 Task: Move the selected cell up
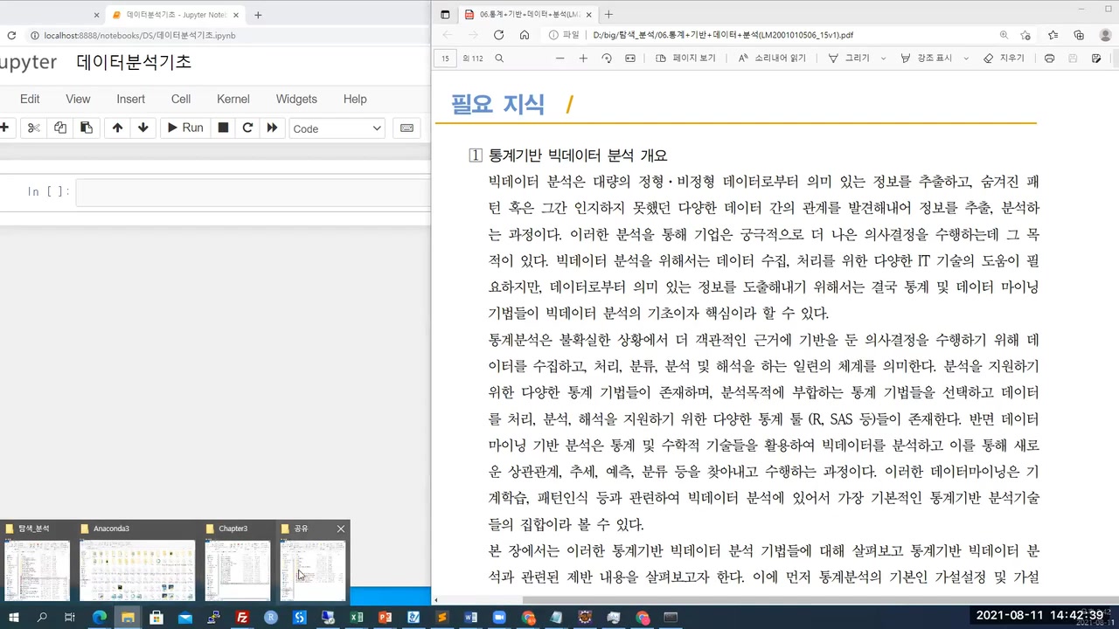(x=117, y=128)
